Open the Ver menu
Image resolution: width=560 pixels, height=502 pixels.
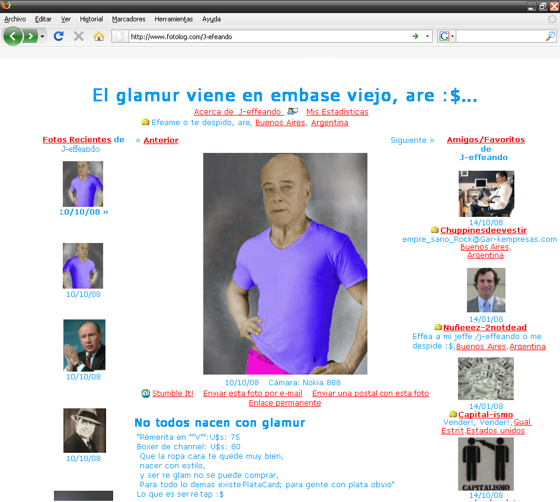(x=66, y=19)
